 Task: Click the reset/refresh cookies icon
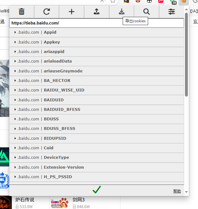pyautogui.click(x=47, y=12)
